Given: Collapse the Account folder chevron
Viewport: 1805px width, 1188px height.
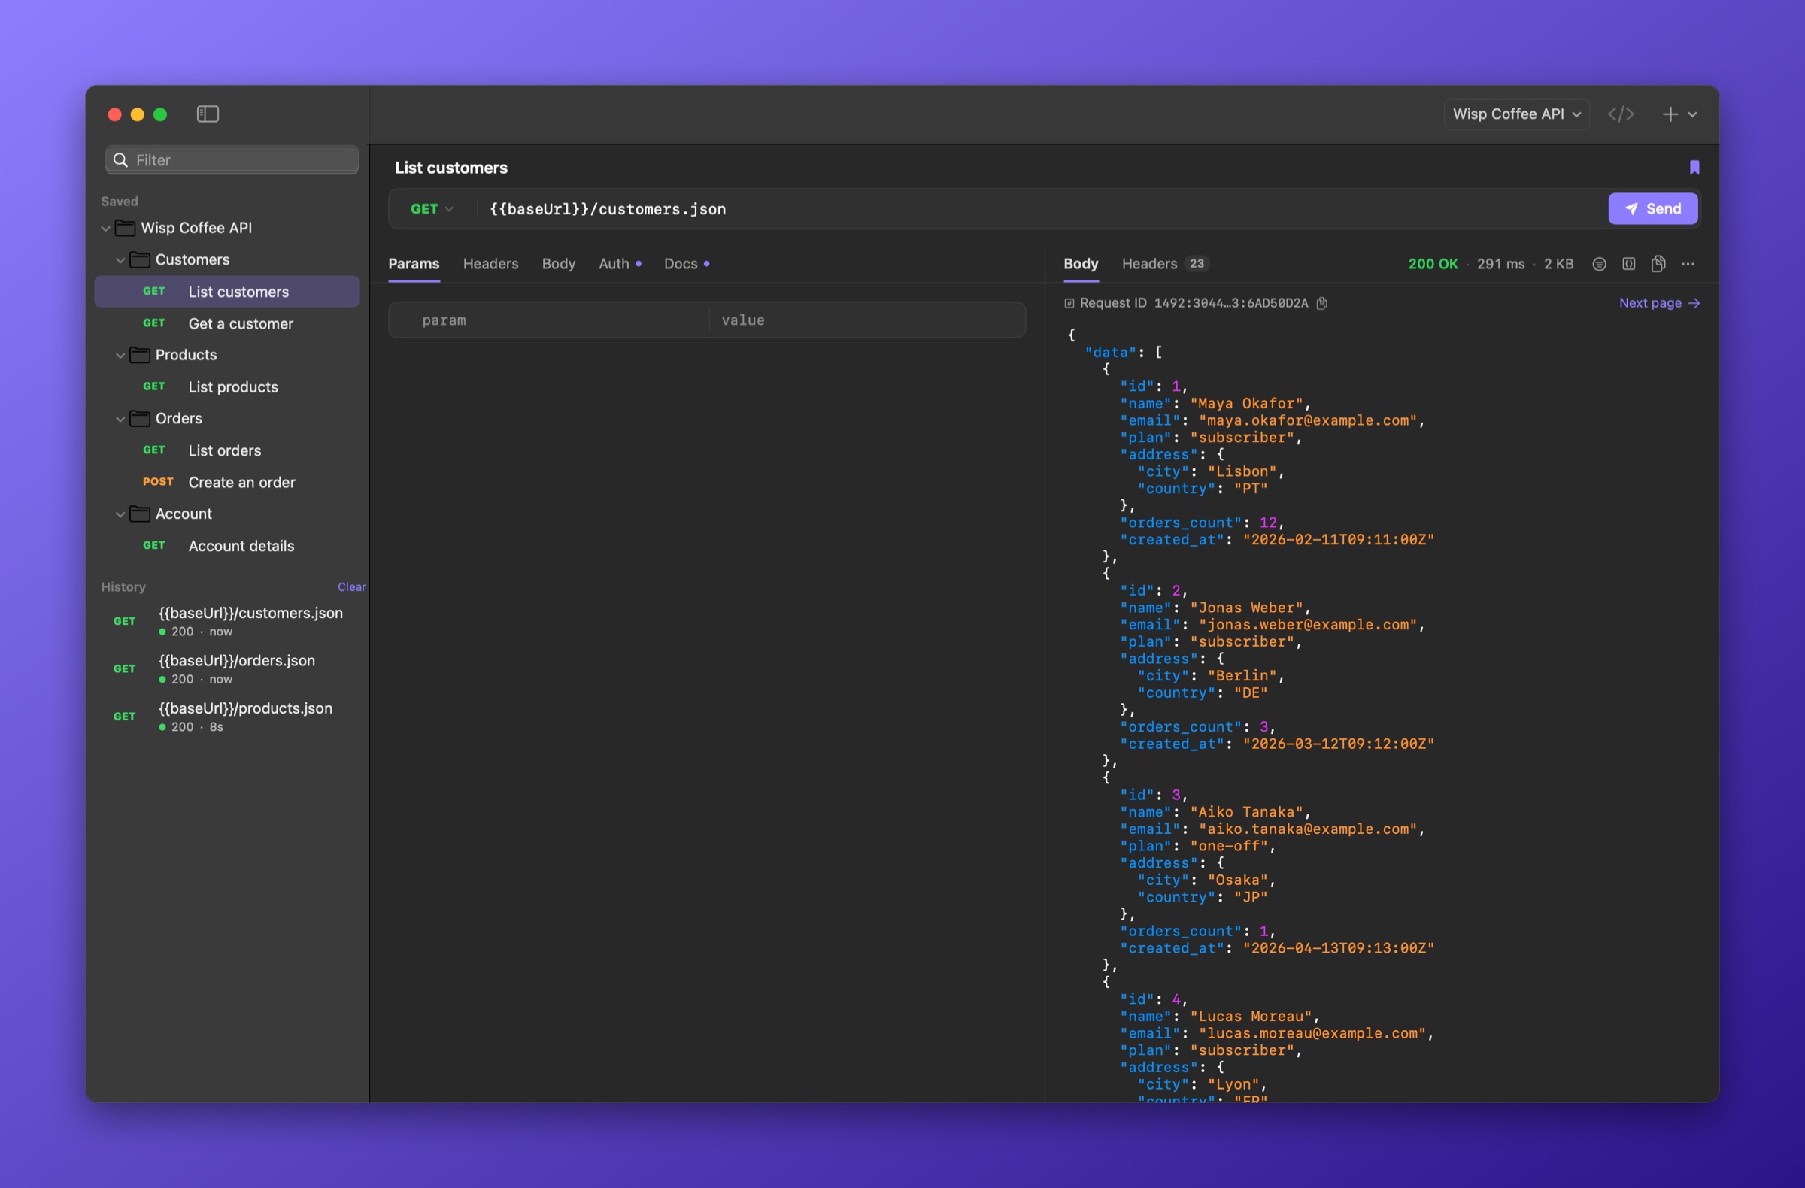Looking at the screenshot, I should (x=120, y=515).
